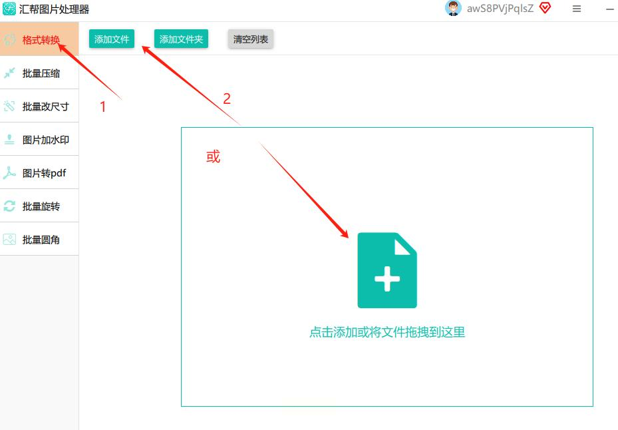
Task: Select 批量圆角 sidebar item
Action: tap(39, 239)
